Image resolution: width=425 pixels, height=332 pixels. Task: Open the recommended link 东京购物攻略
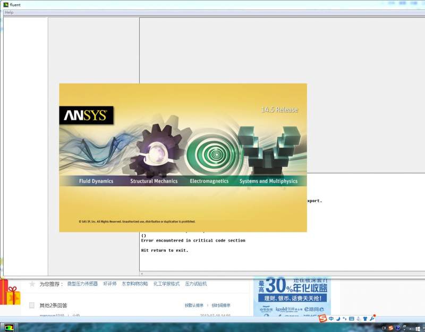click(135, 284)
